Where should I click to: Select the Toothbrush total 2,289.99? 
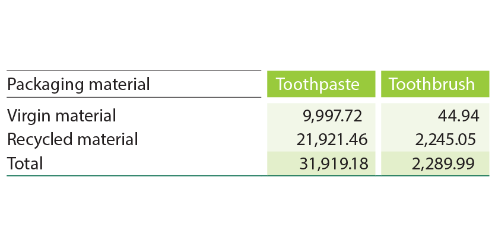tap(445, 163)
